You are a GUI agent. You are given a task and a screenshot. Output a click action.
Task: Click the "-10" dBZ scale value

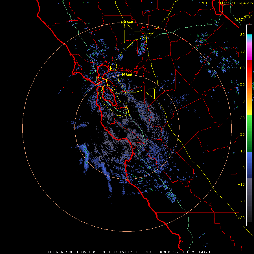pos(241,185)
